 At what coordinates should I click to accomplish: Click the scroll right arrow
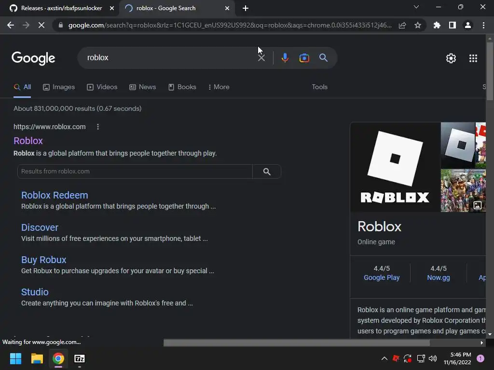(x=482, y=343)
